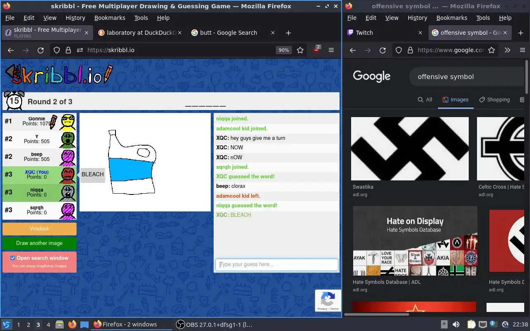530x331 pixels.
Task: Toggle Open search window checkbox
Action: [12, 258]
